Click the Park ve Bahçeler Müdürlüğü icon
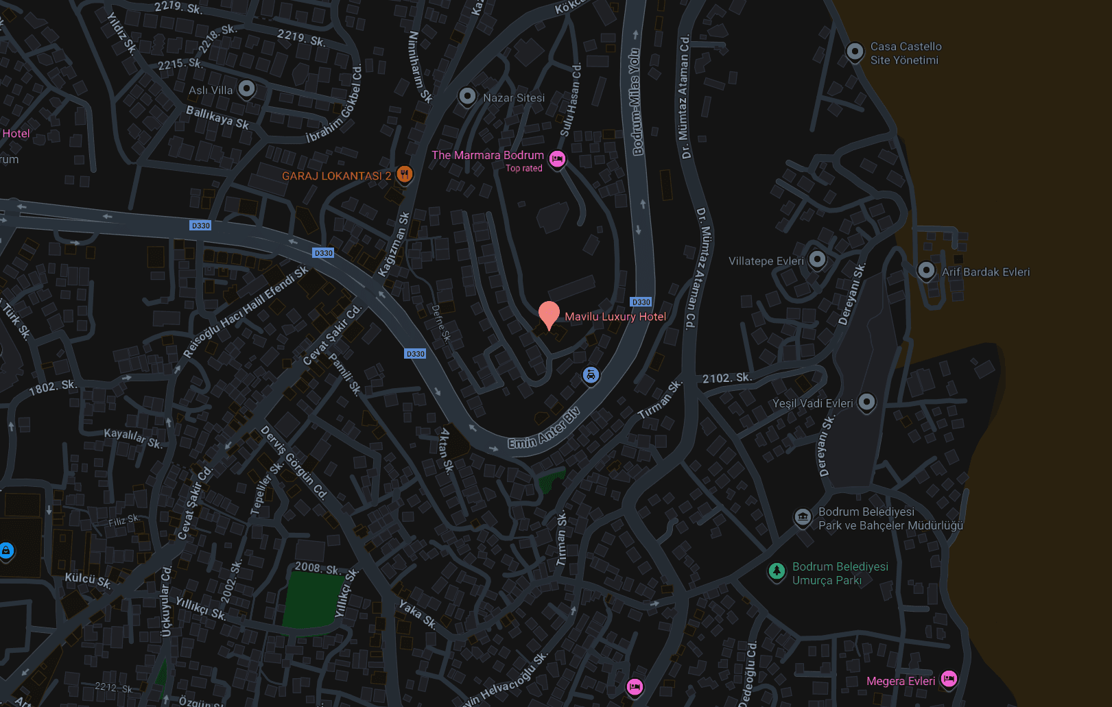 point(803,517)
